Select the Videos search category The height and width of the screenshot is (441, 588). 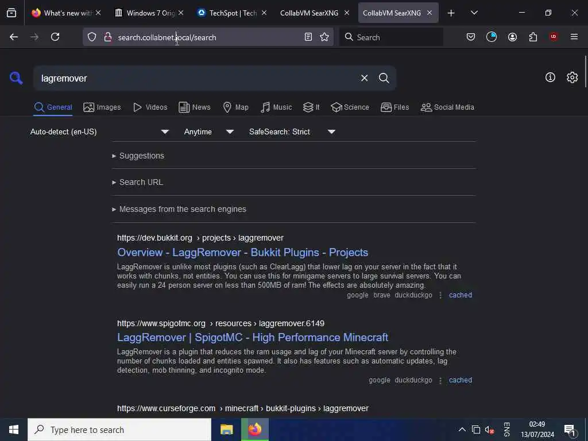click(150, 107)
